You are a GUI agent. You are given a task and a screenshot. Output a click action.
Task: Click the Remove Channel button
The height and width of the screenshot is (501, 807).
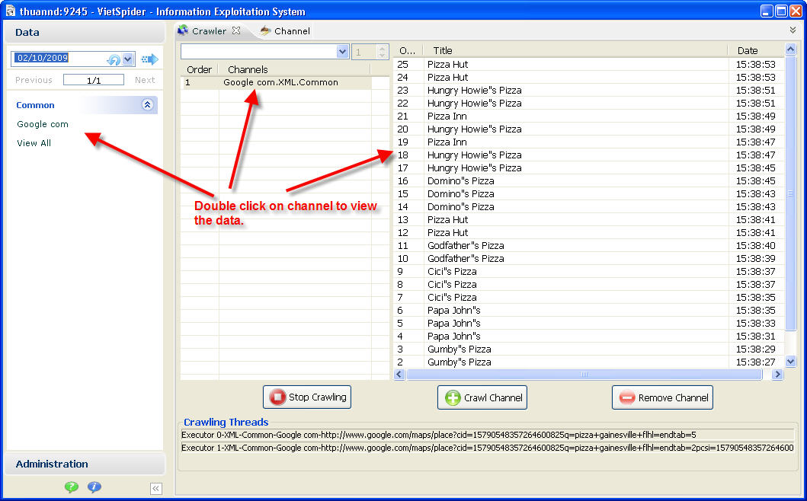point(662,397)
